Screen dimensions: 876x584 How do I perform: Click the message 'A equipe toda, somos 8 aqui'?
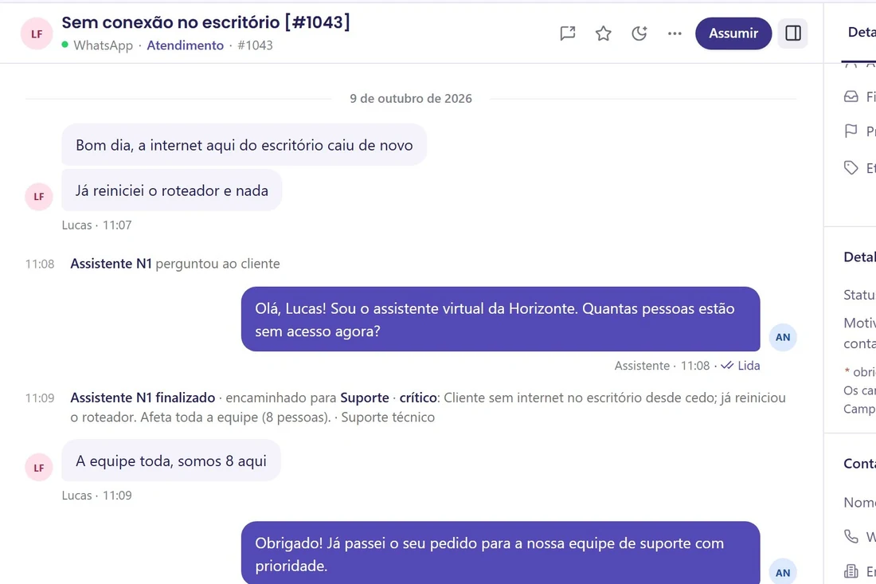pyautogui.click(x=171, y=461)
